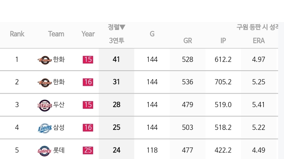Click the Hanwha Eagles logo in rank 1 row
Screen dimensions: 284x159
click(x=45, y=60)
